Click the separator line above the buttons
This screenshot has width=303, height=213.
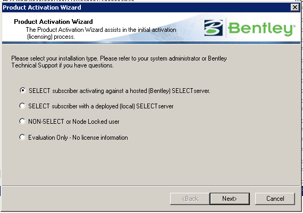click(x=151, y=186)
